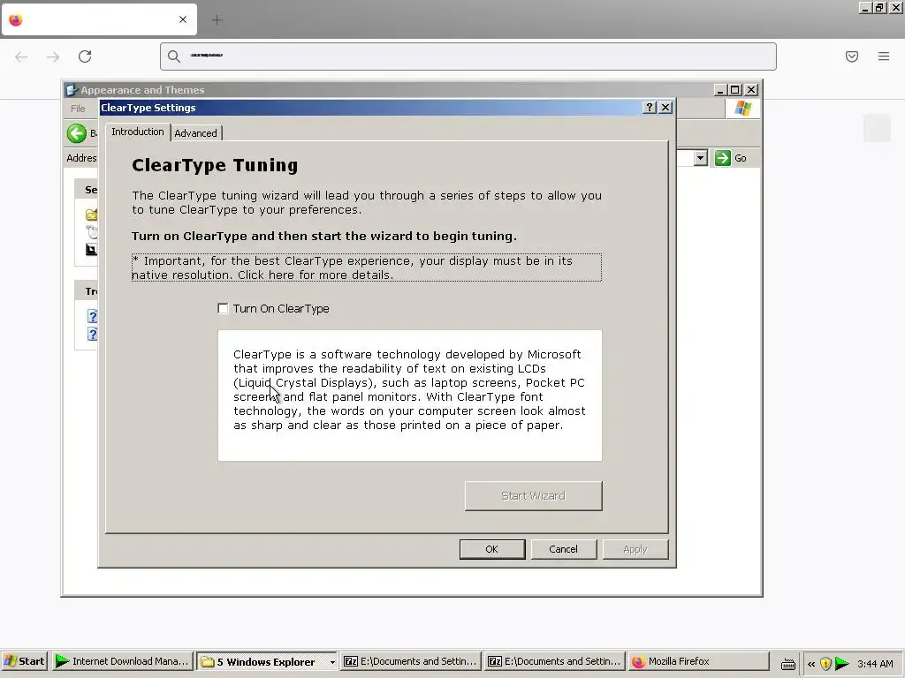Screen dimensions: 905x678
Task: Click the ClearType description text box
Action: (x=410, y=395)
